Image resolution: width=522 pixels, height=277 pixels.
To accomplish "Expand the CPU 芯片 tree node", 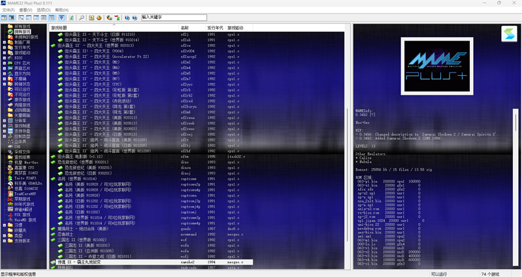I will point(5,63).
